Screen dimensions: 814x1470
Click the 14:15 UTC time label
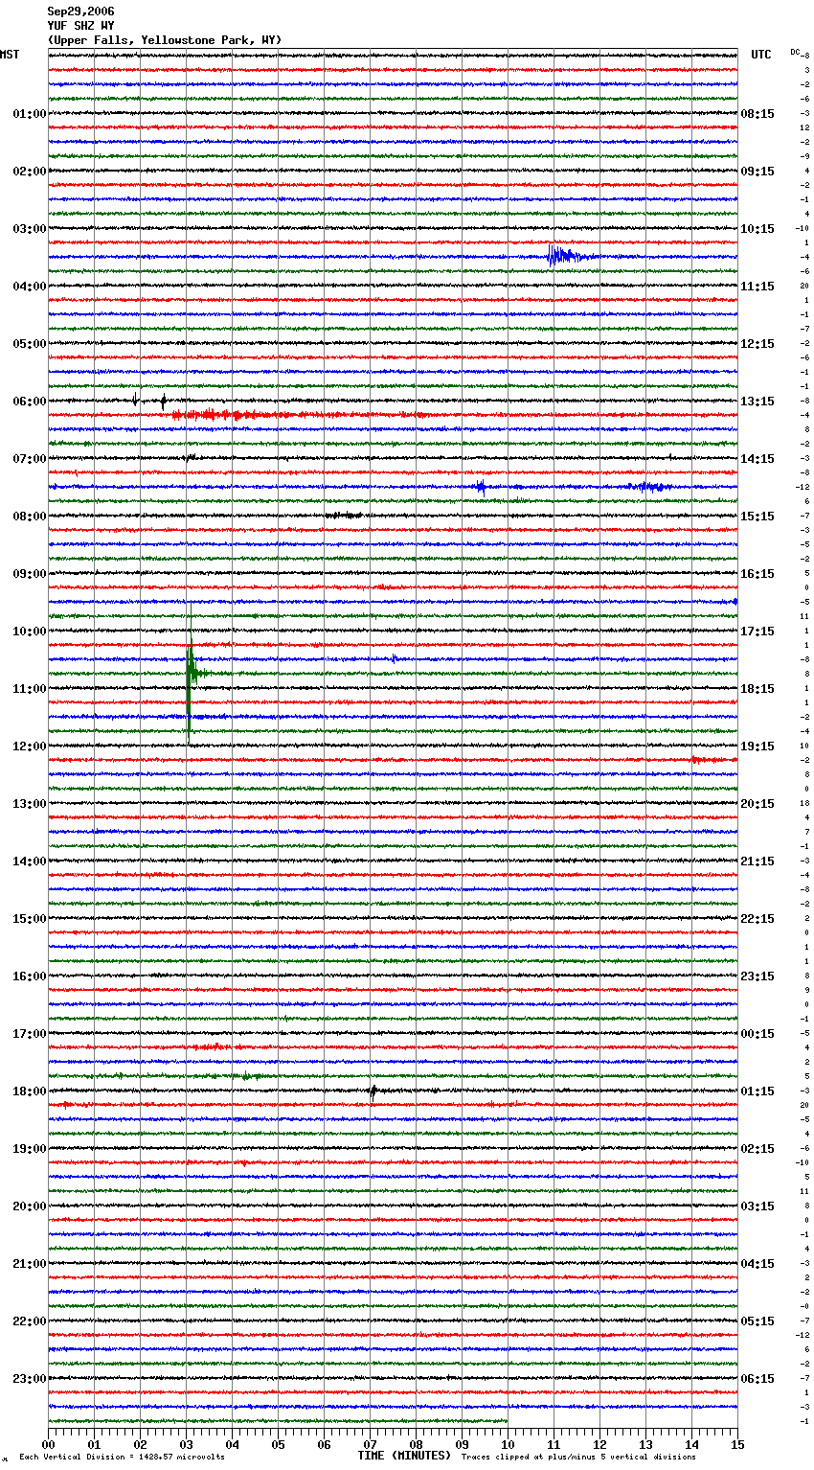757,459
